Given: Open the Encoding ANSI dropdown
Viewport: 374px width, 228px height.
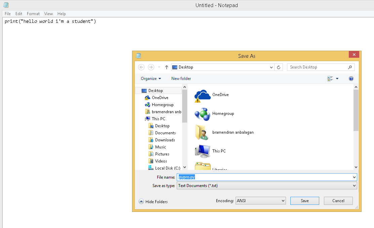Looking at the screenshot, I should click(260, 200).
